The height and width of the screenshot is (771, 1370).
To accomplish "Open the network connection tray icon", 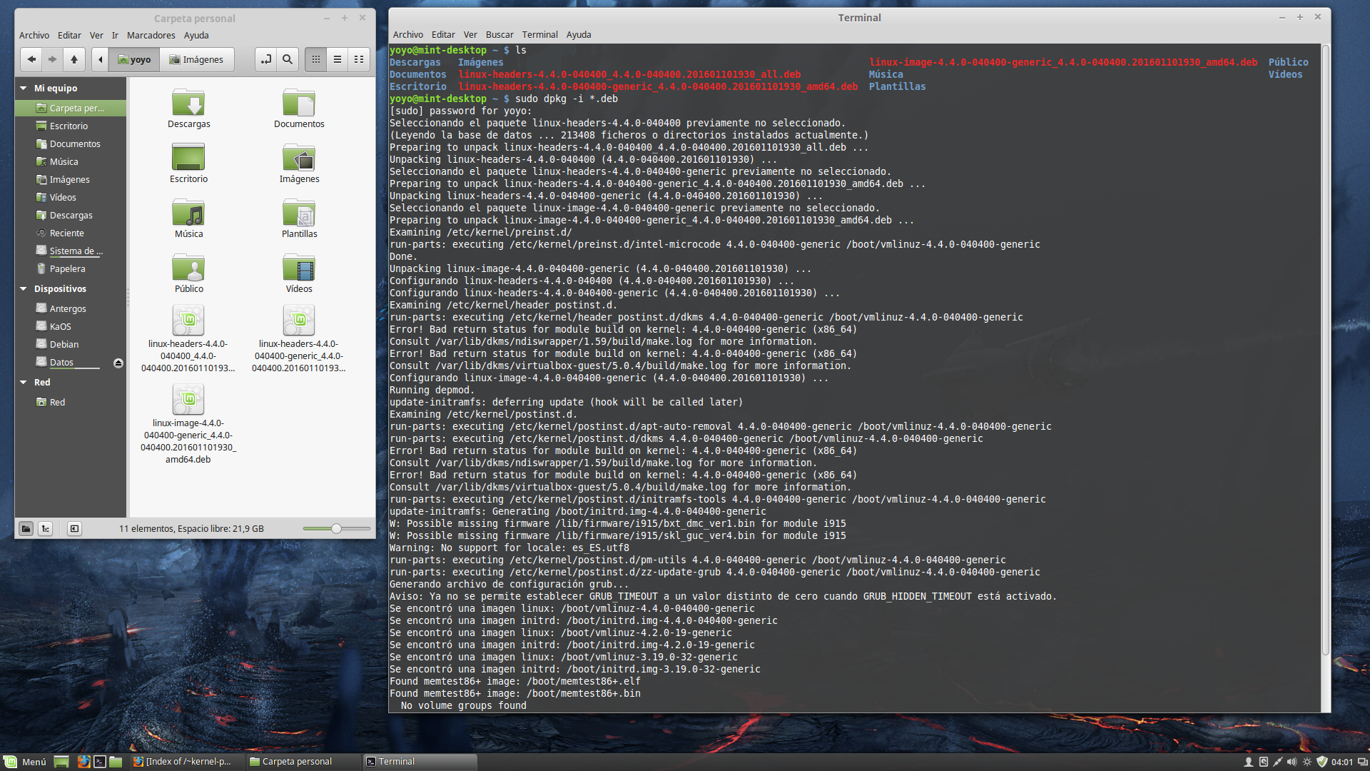I will point(1277,762).
